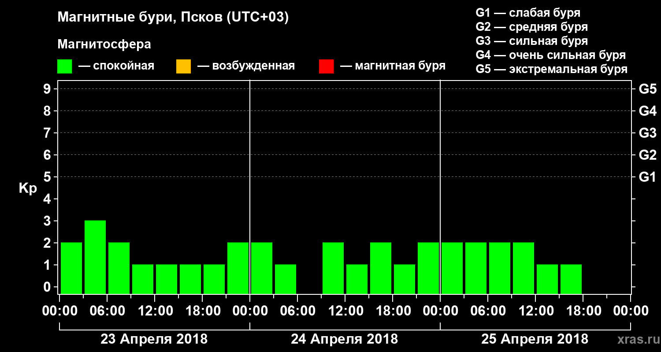The height and width of the screenshot is (352, 661).
Task: Click 'G5 — экстремальная буря' legend line
Action: pyautogui.click(x=552, y=69)
